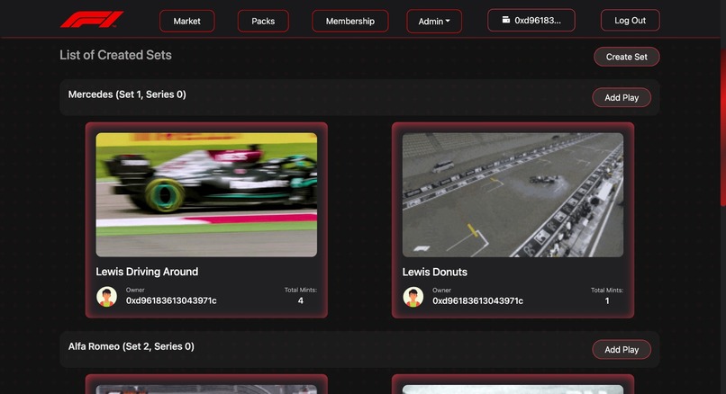This screenshot has height=394, width=726.
Task: Click the wallet address 0xd96183... button
Action: 531,21
